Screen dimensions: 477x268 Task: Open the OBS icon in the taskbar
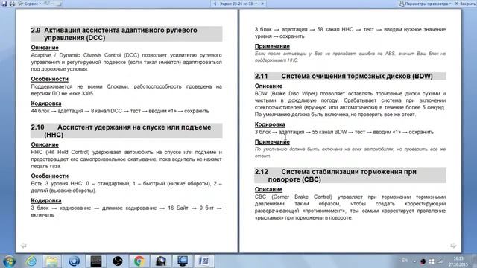coord(118,261)
